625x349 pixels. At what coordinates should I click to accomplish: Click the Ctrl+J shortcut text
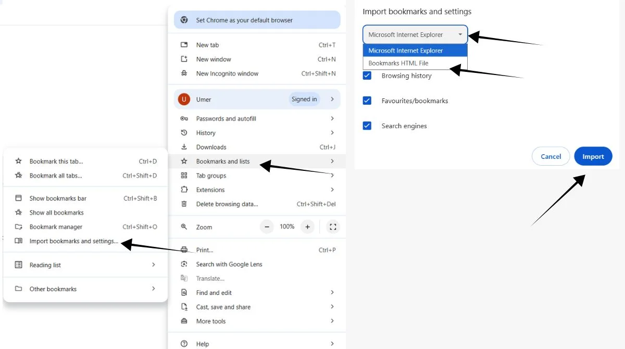click(328, 147)
